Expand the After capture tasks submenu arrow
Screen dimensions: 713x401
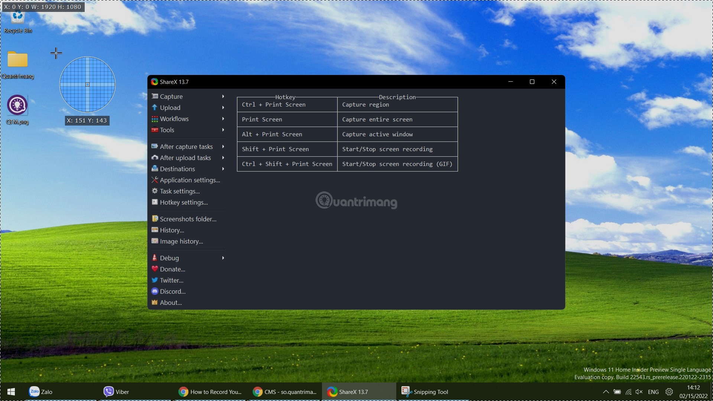(223, 147)
